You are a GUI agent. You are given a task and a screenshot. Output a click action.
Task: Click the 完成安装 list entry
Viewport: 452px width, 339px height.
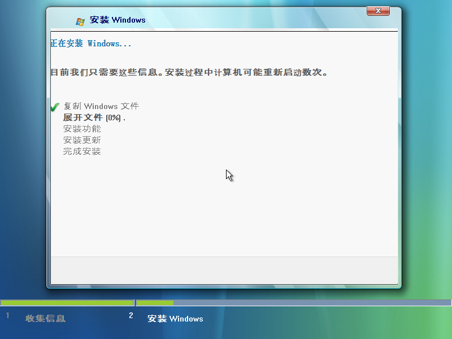point(81,151)
